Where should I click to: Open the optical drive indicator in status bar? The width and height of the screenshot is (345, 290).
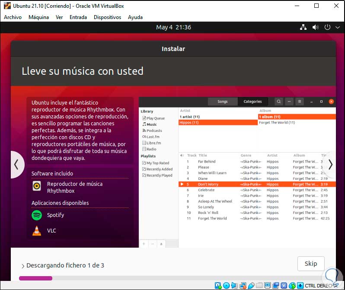[x=226, y=286]
